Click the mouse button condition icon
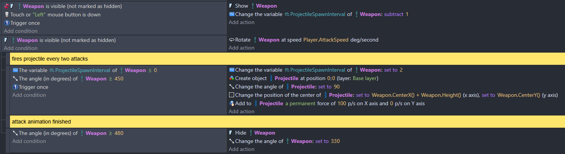This screenshot has height=154, width=565. (x=7, y=15)
